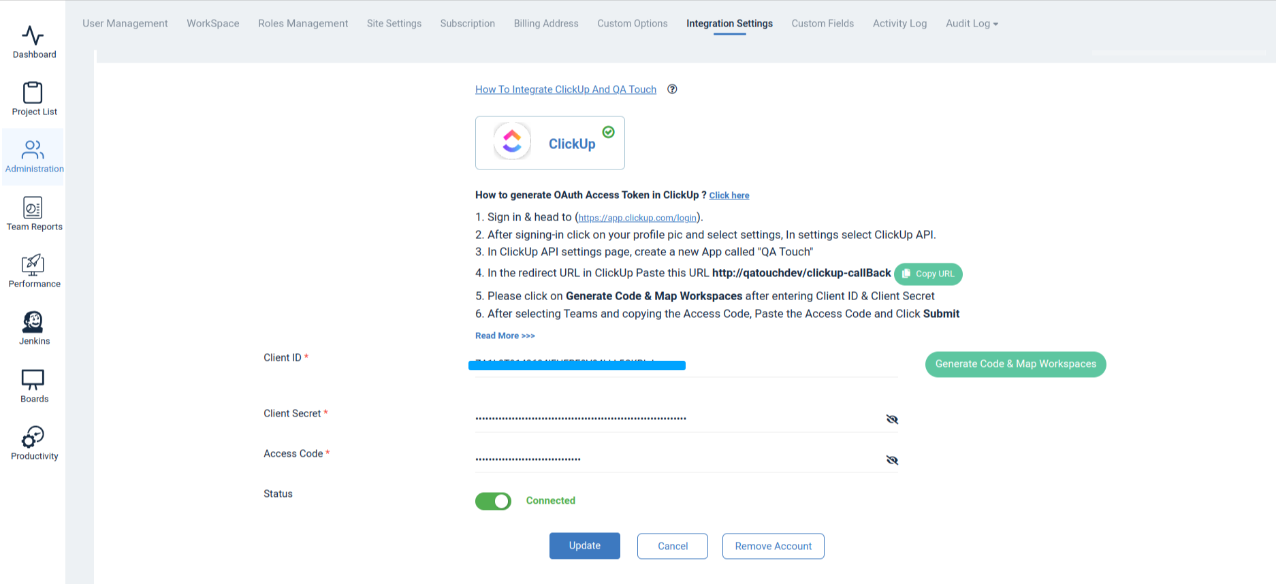Click Generate Code & Map Workspaces
1276x584 pixels.
click(1015, 364)
